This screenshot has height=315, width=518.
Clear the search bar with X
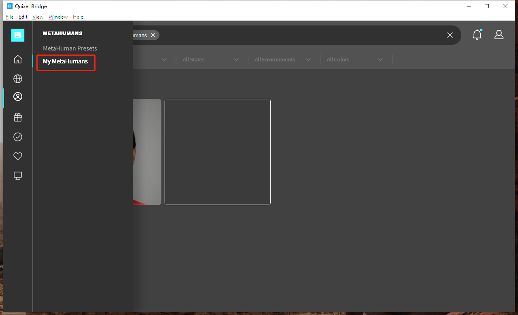[450, 35]
